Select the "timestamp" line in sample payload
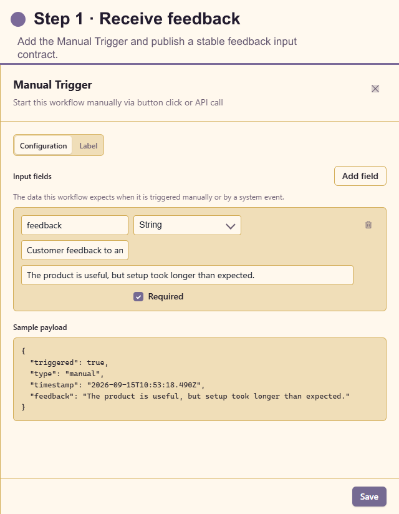Image resolution: width=399 pixels, height=514 pixels. [117, 385]
